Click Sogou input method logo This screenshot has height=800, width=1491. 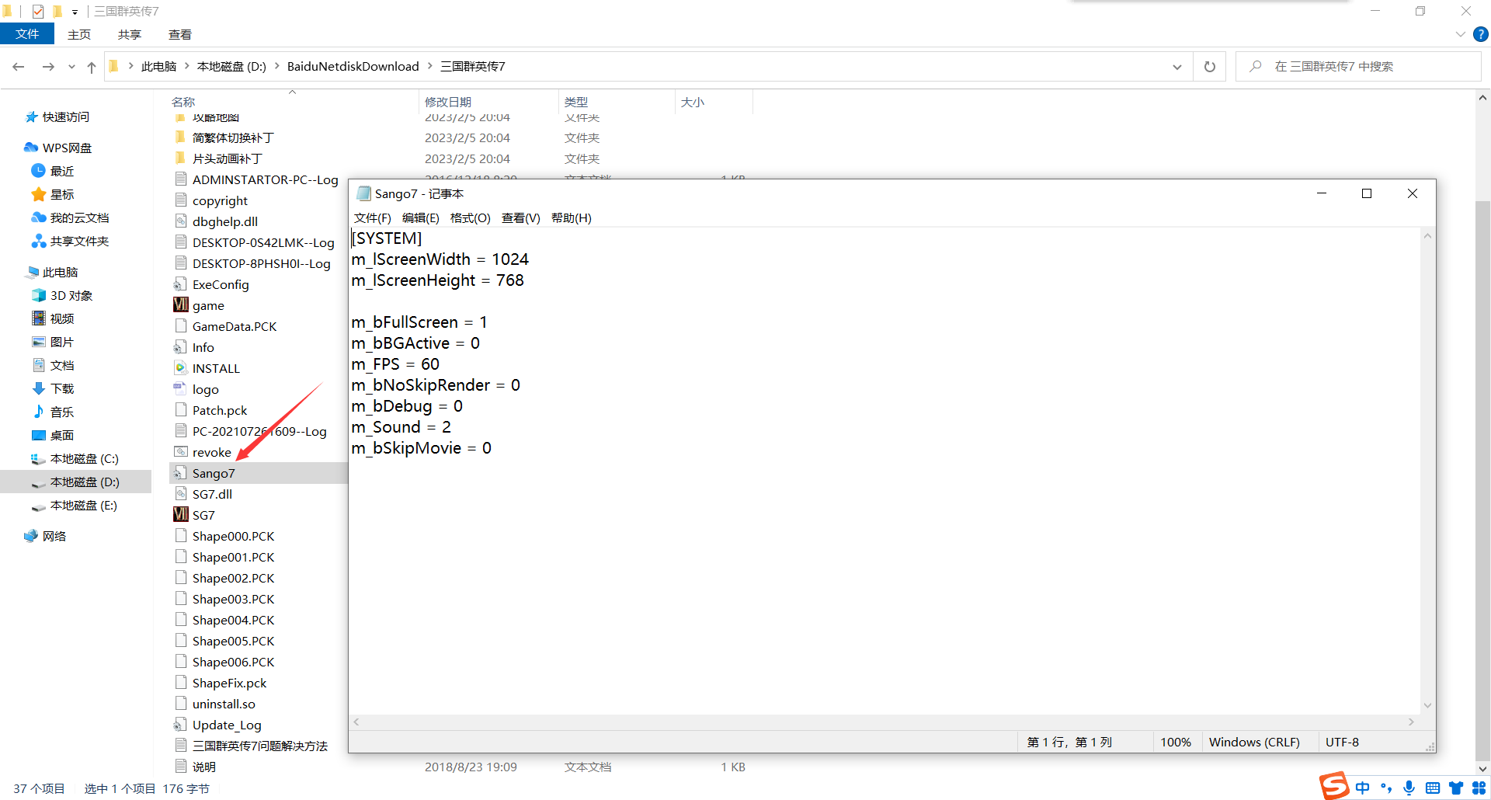coord(1334,786)
